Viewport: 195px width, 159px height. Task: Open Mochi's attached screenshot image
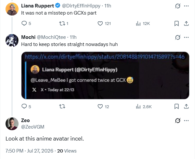105,75
